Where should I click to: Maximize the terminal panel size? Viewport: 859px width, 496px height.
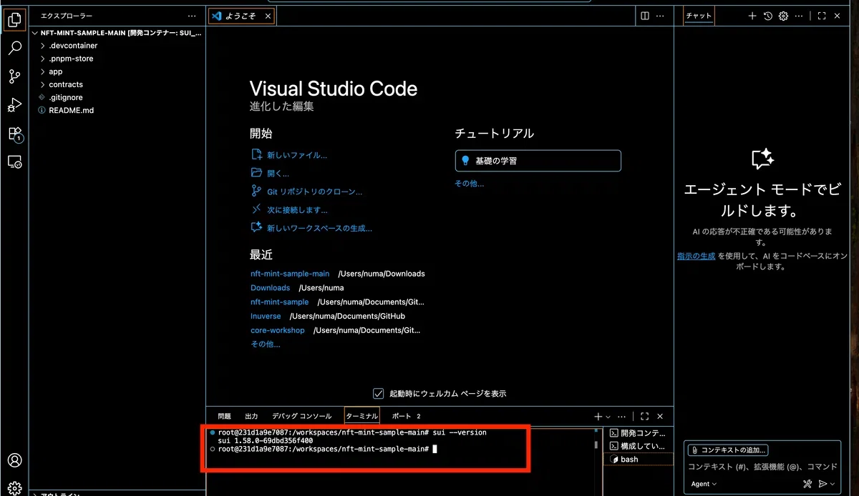(644, 416)
